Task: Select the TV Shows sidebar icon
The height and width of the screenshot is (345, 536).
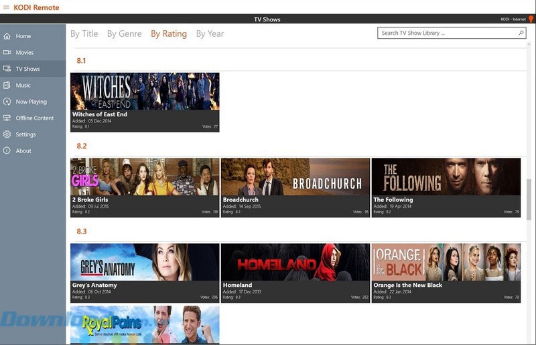Action: click(7, 69)
